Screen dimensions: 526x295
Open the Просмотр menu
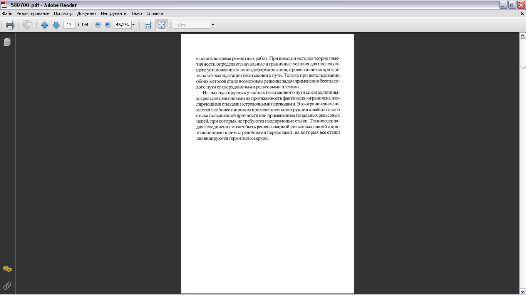click(63, 13)
